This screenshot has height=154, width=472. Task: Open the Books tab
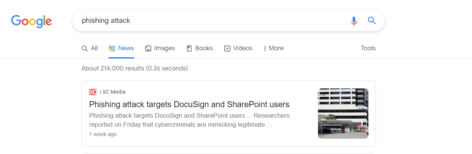[200, 48]
